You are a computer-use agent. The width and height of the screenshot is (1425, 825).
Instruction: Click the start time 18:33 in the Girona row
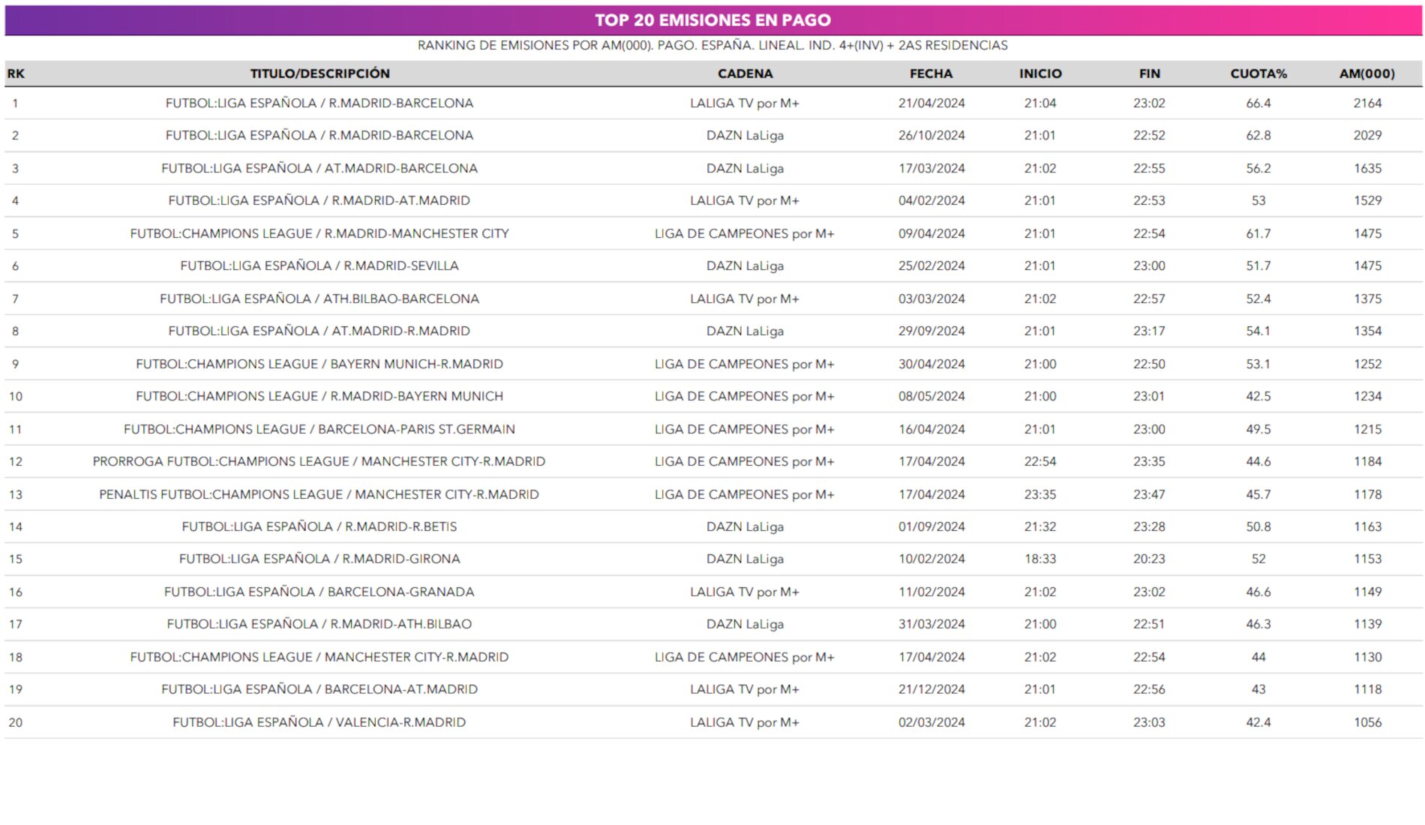pyautogui.click(x=1039, y=559)
